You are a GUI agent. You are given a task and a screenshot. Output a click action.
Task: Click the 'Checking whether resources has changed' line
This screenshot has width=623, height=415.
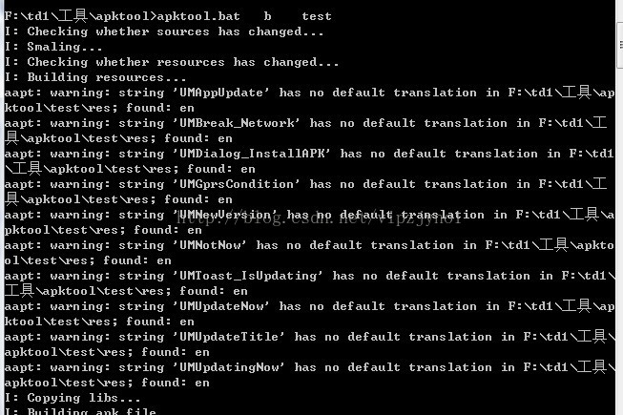(172, 62)
